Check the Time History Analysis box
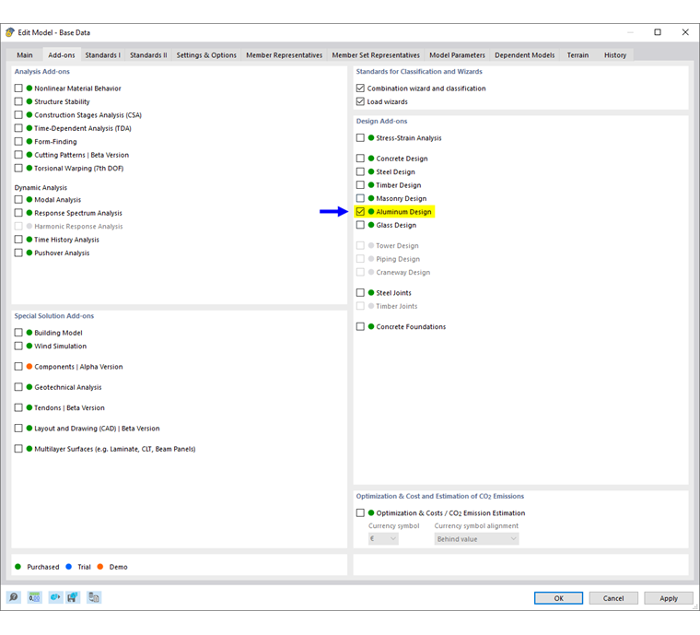Screen dimensions: 700x635 18,240
